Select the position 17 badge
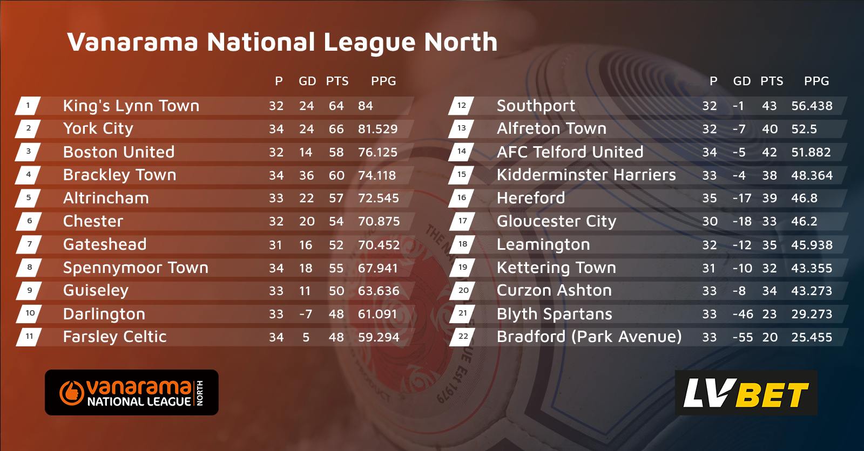This screenshot has width=864, height=451. coord(463,221)
